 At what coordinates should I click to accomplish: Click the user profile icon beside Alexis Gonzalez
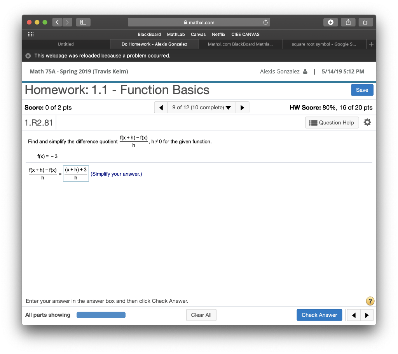tap(305, 71)
